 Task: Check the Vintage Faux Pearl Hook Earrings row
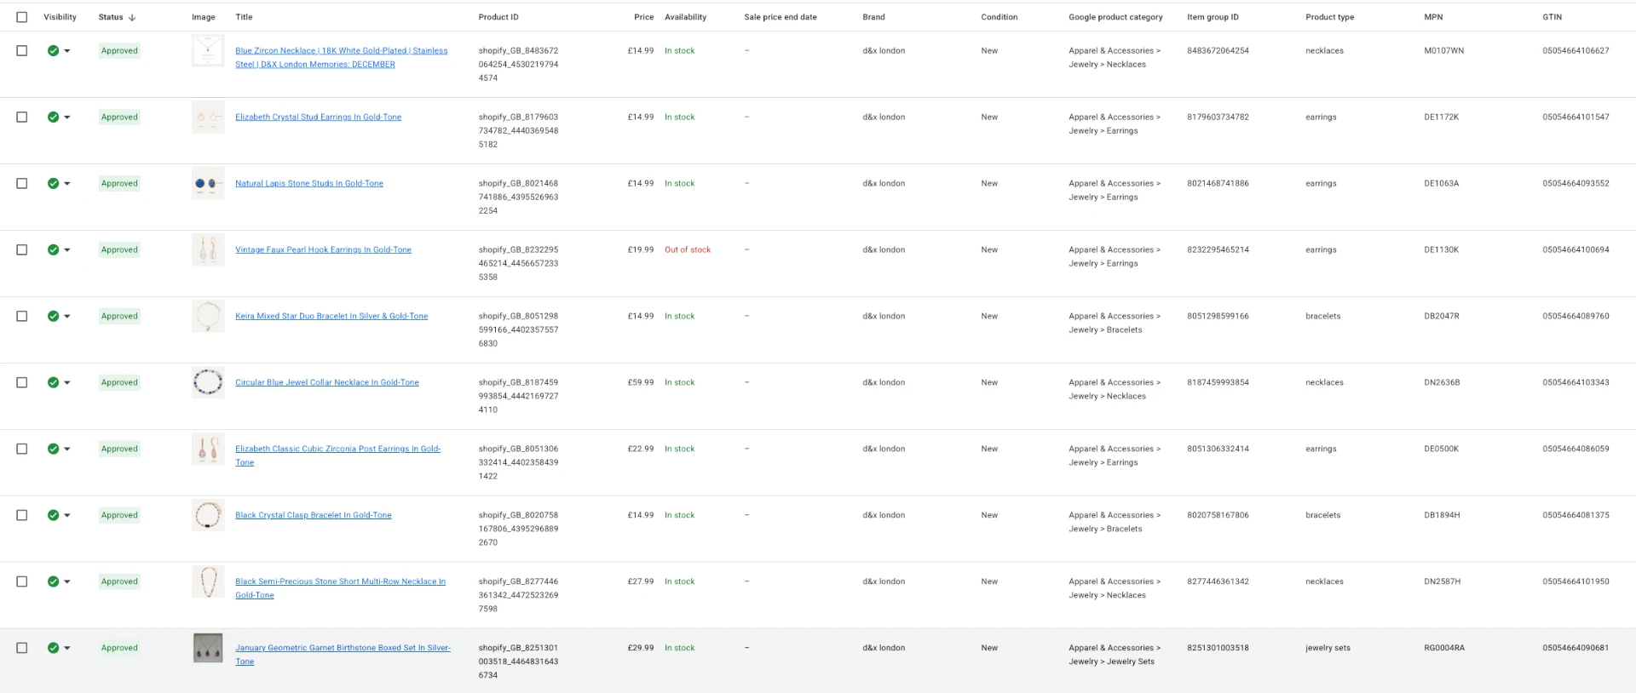click(22, 250)
